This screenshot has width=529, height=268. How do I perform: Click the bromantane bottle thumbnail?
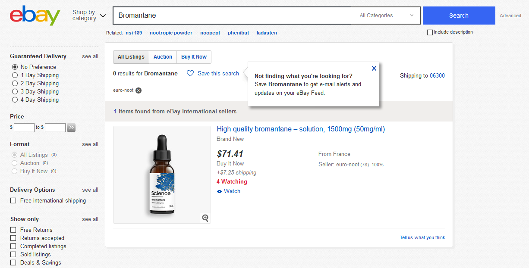[162, 175]
